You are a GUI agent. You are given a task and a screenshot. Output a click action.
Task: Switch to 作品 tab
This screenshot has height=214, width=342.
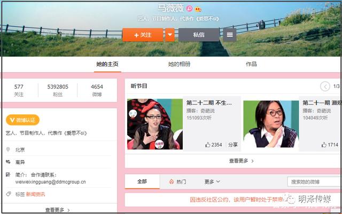pos(251,64)
